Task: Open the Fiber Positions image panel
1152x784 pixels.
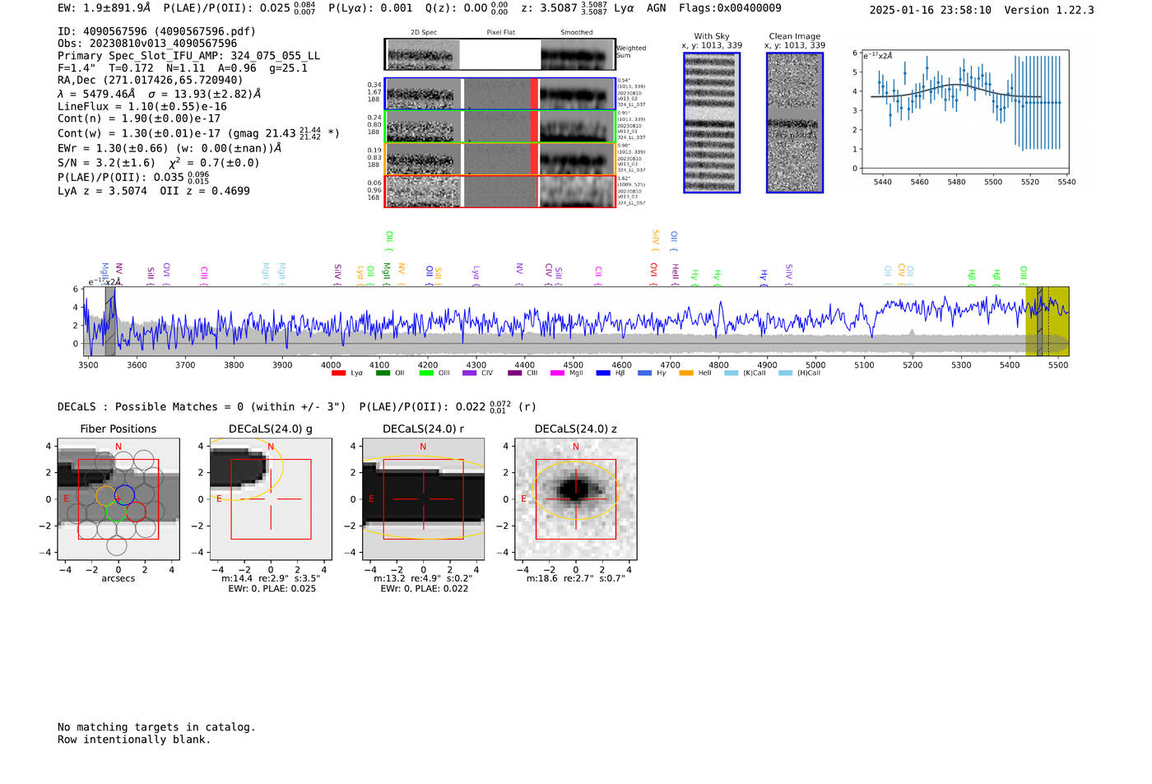Action: pyautogui.click(x=118, y=499)
